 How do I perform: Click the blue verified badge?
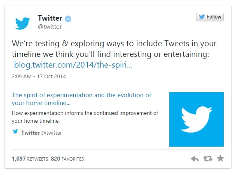click(68, 19)
